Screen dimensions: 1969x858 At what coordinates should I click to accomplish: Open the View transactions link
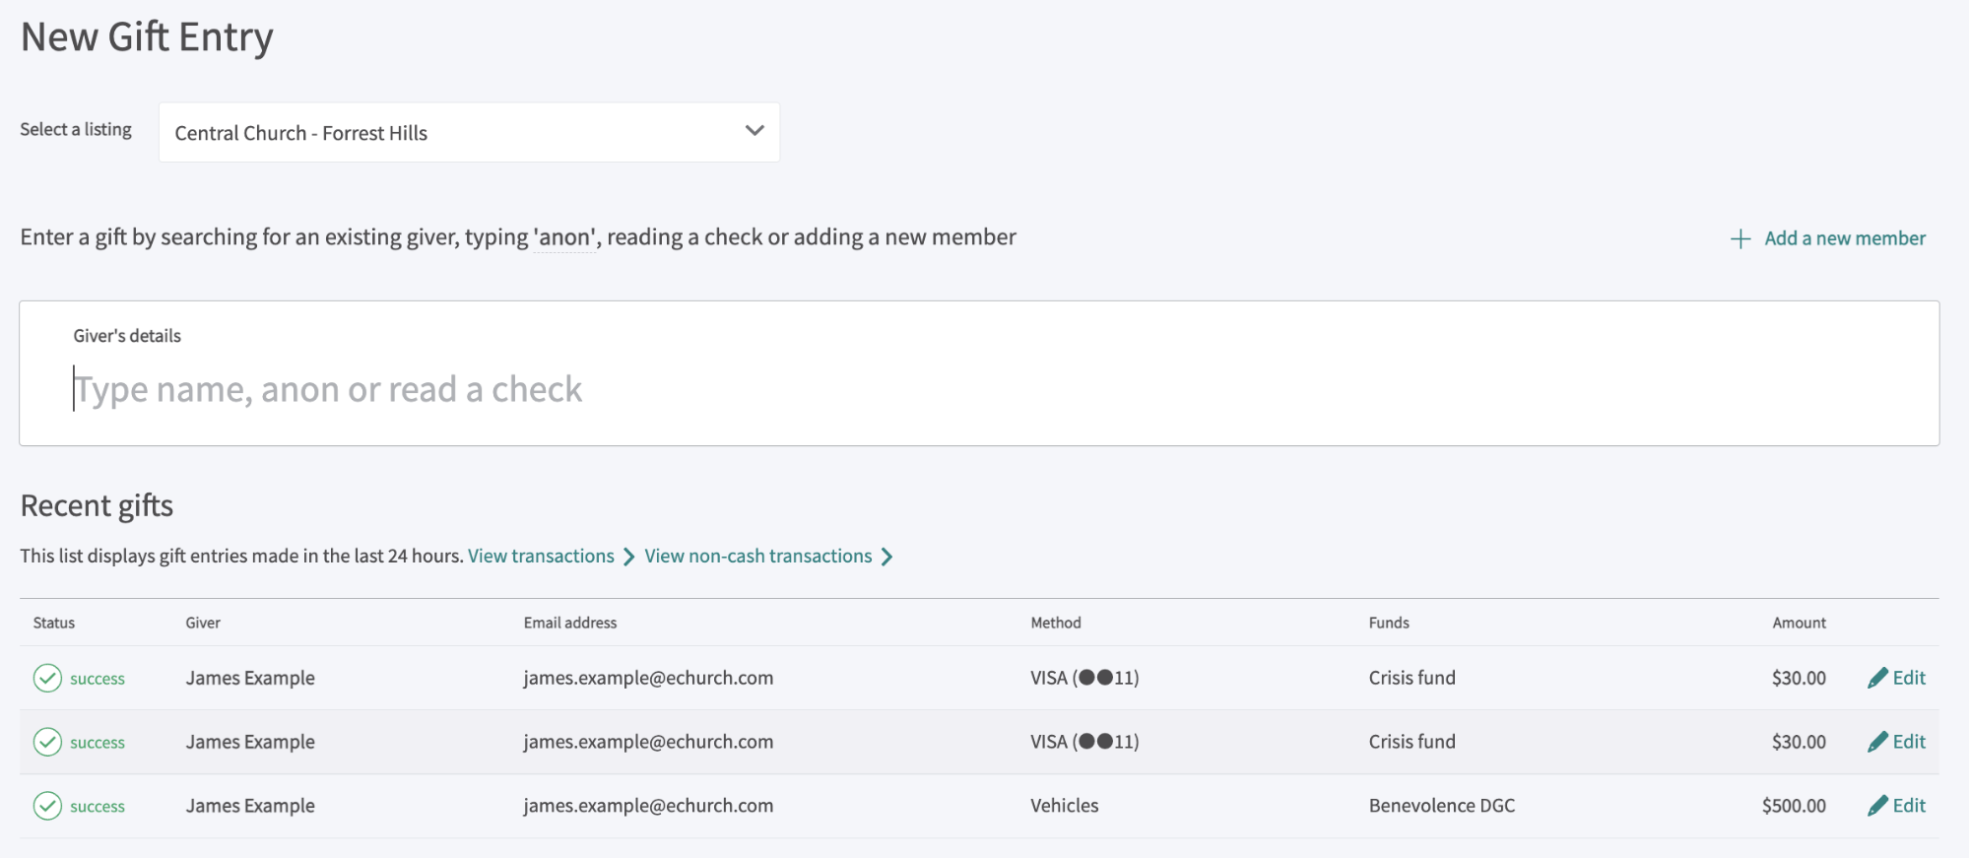(x=541, y=557)
